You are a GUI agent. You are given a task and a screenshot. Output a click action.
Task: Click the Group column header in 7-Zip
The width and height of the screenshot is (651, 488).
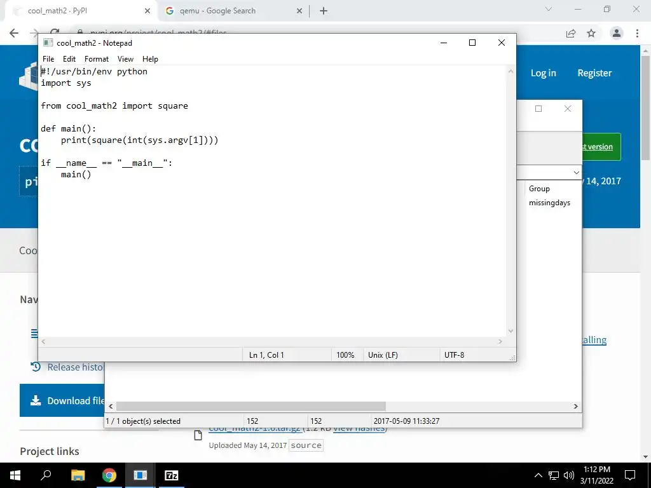[539, 188]
